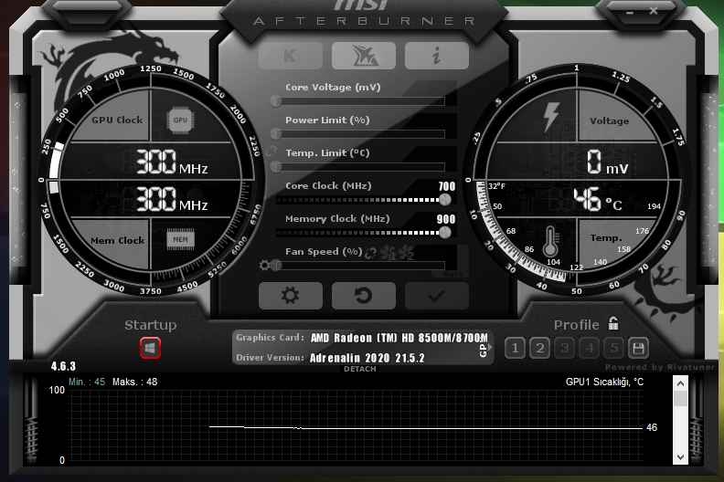
Task: Click the Maks. : 48 readout
Action: tap(134, 382)
